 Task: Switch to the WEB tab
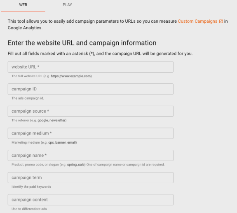23,5
